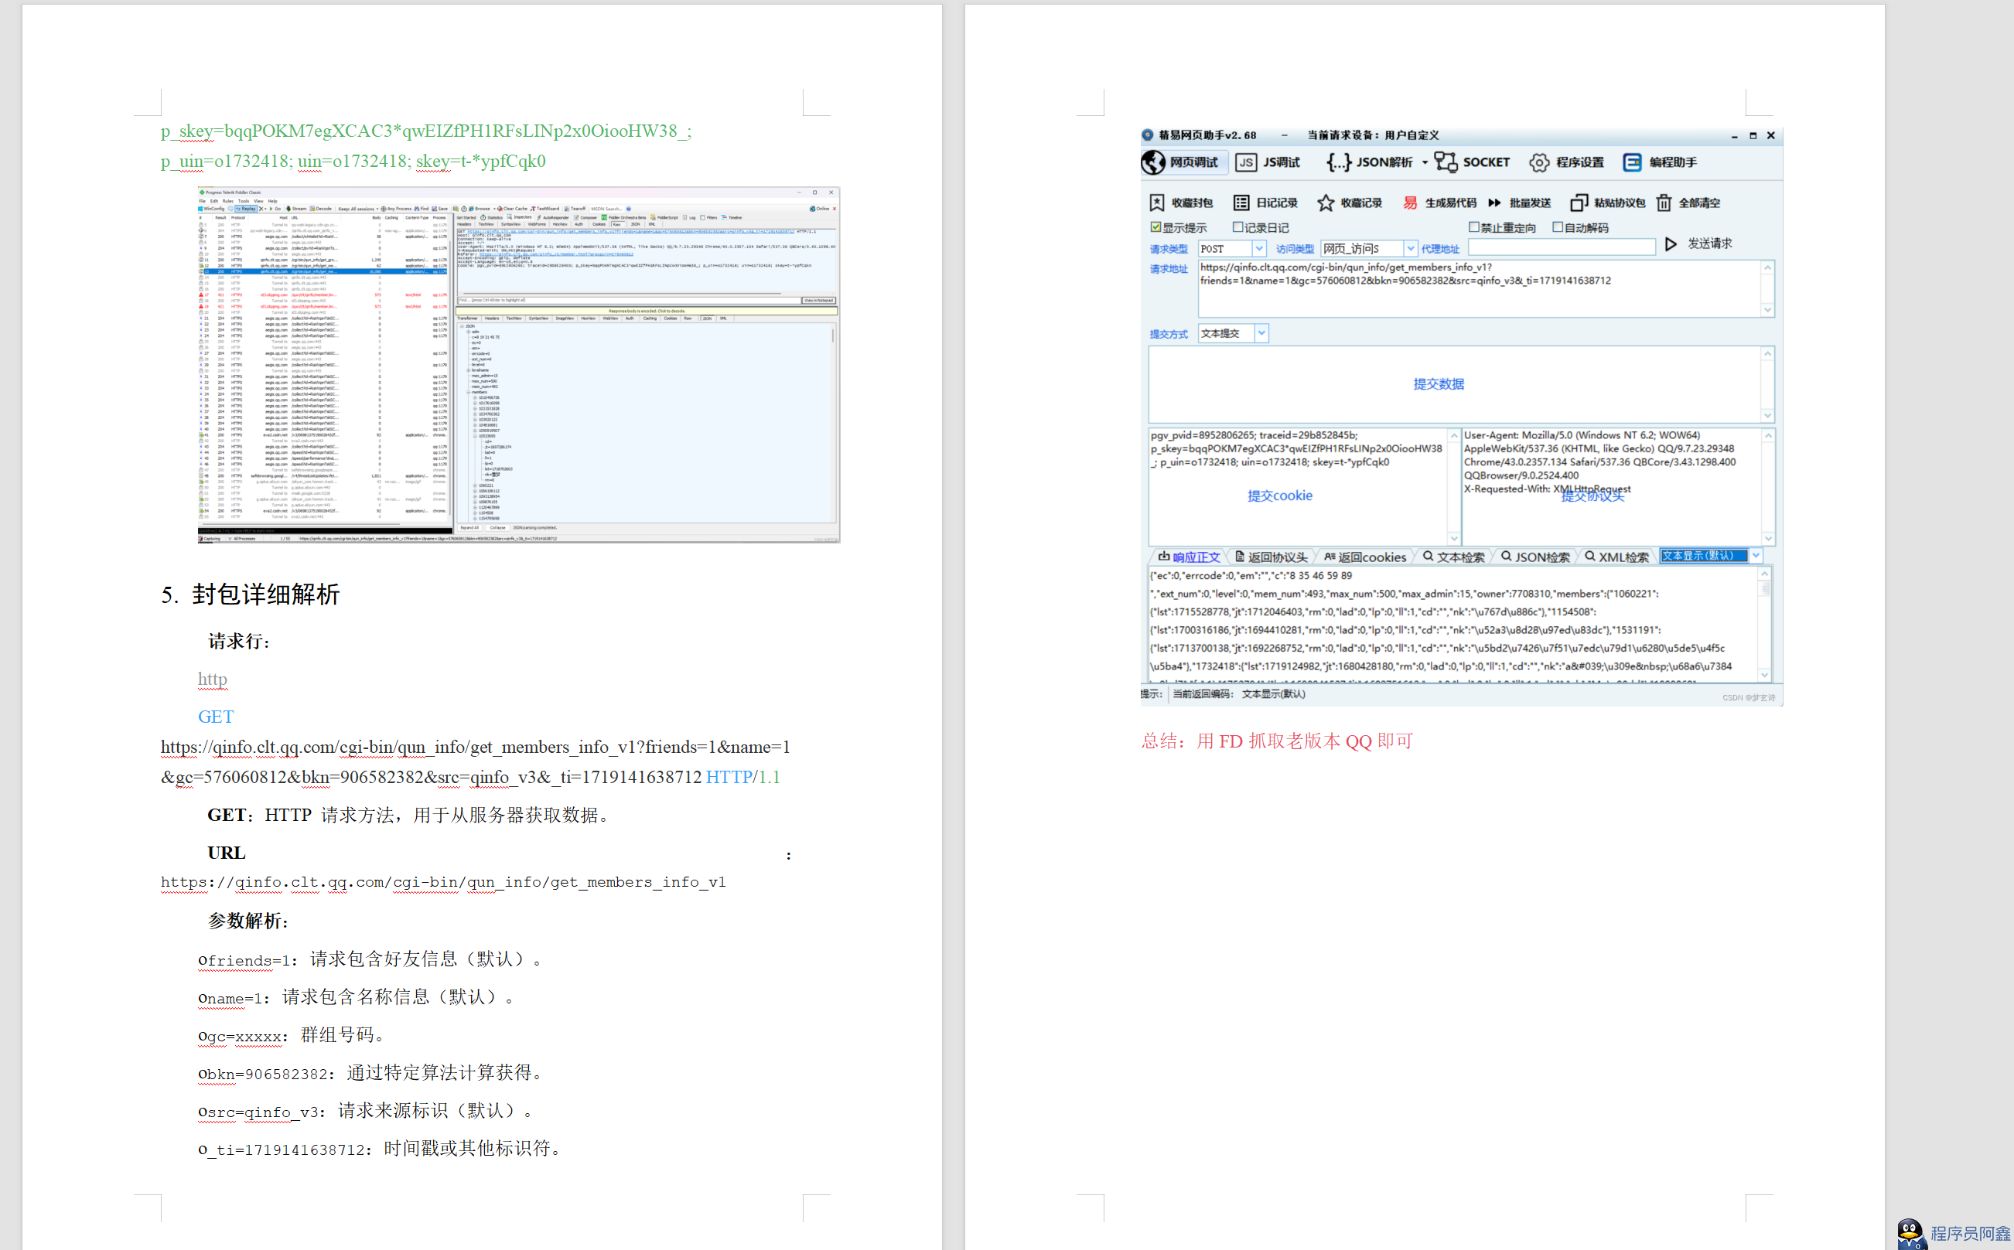2014x1250 pixels.
Task: Switch to the 响应正文 tab
Action: [1189, 557]
